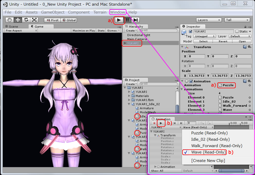This screenshot has width=255, height=175.
Task: Pause the game playback
Action: 128,20
